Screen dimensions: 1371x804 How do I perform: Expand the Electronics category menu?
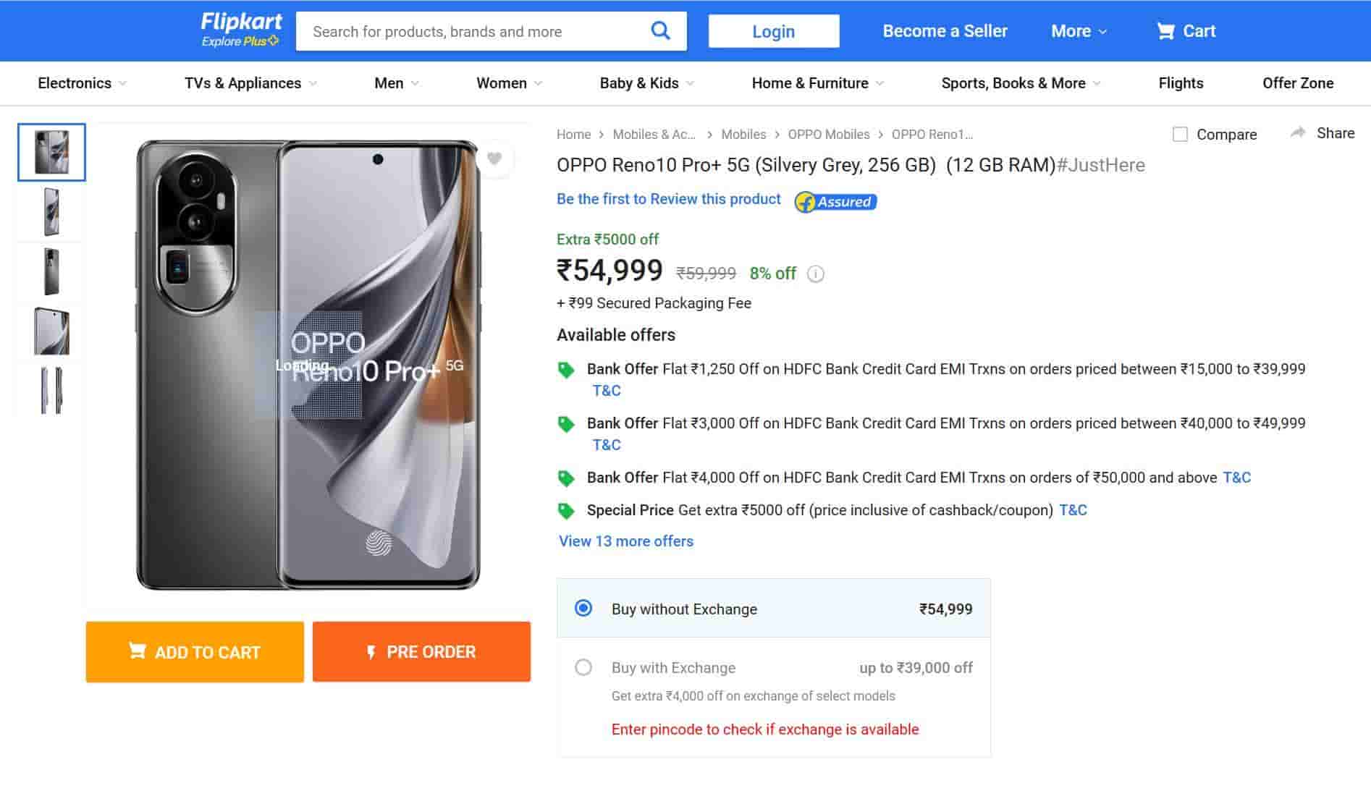pyautogui.click(x=82, y=83)
